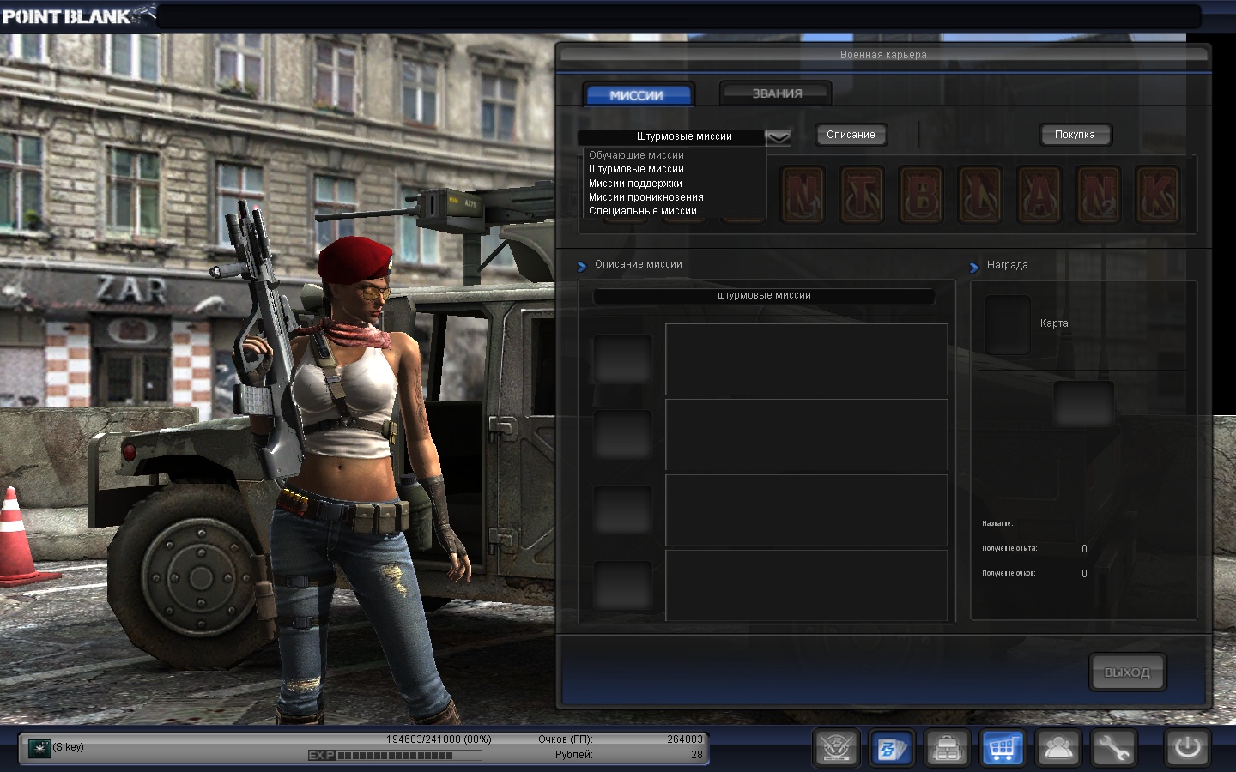Click the Карта label
Viewport: 1236px width, 772px height.
coord(1054,323)
